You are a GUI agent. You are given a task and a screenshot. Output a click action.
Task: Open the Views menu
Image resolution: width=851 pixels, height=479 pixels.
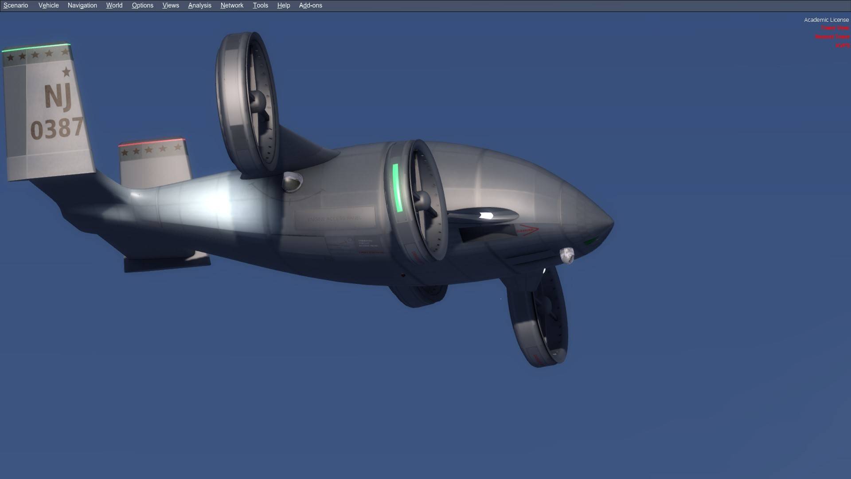(170, 5)
